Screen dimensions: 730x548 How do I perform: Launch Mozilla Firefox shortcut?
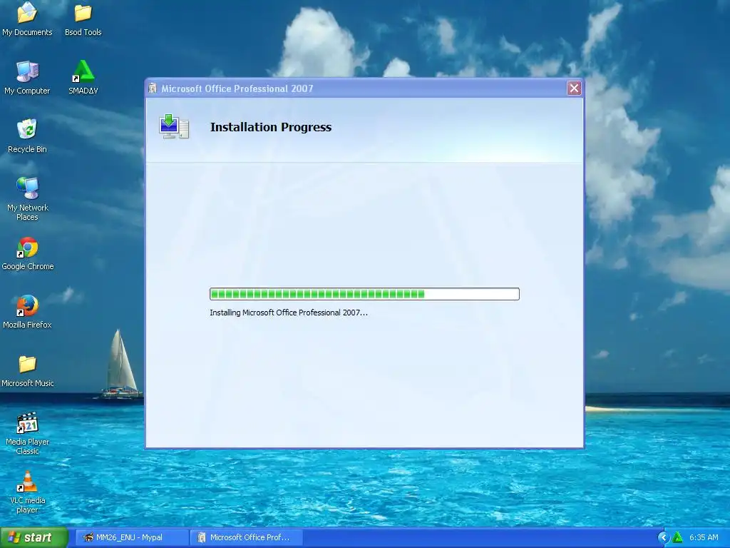pyautogui.click(x=27, y=312)
